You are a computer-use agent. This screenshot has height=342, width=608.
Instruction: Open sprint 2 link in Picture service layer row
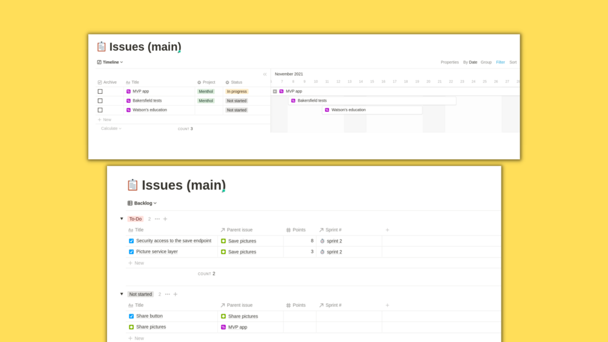tap(331, 252)
